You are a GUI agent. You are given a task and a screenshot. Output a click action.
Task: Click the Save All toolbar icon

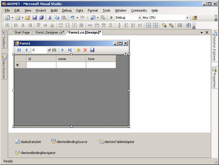pyautogui.click(x=41, y=18)
